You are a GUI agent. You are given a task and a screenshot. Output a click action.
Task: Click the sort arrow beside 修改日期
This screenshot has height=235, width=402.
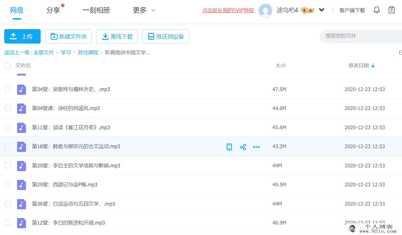point(373,66)
